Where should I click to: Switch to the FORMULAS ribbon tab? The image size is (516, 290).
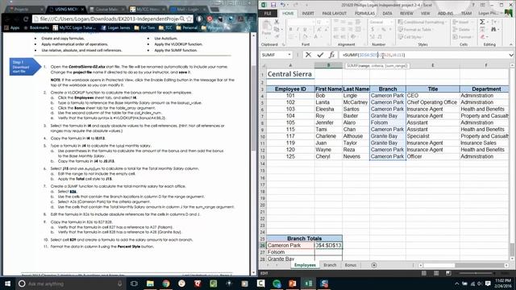pyautogui.click(x=364, y=13)
